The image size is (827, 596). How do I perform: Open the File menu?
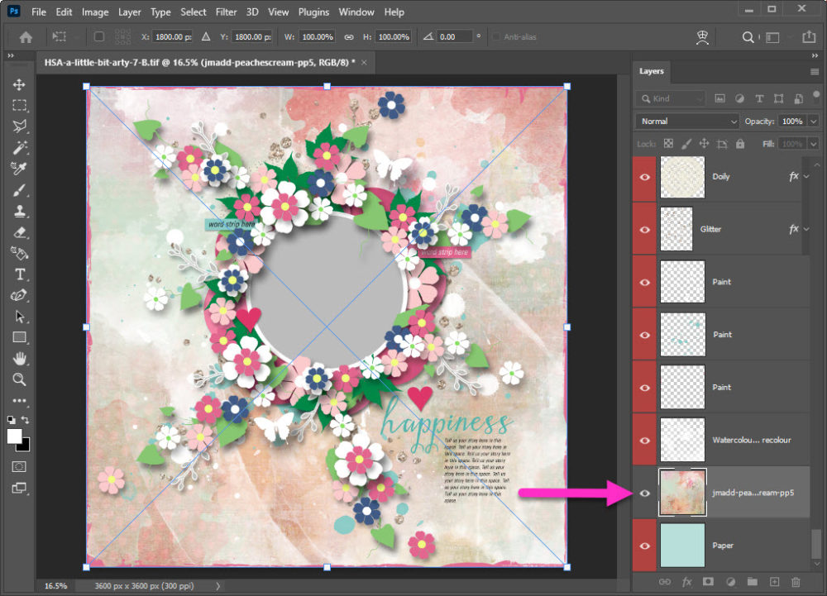[x=39, y=12]
